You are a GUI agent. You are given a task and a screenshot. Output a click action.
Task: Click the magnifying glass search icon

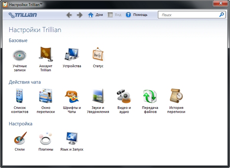(x=221, y=15)
